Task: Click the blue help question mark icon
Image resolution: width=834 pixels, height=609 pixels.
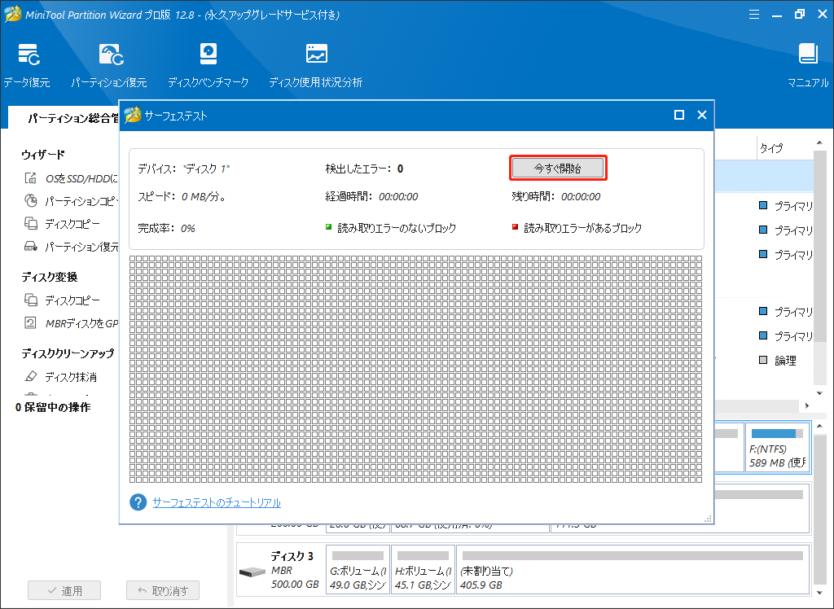Action: pyautogui.click(x=138, y=502)
